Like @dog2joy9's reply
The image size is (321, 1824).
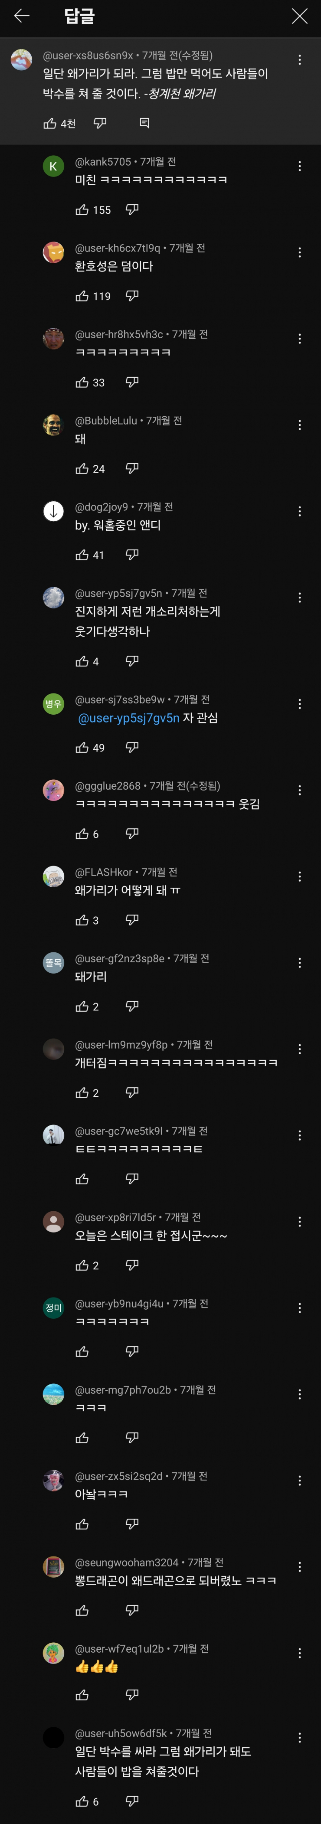(84, 554)
